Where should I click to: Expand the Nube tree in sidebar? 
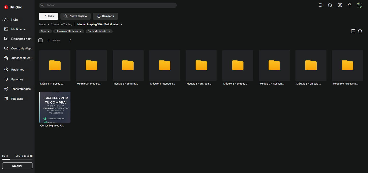(3, 20)
